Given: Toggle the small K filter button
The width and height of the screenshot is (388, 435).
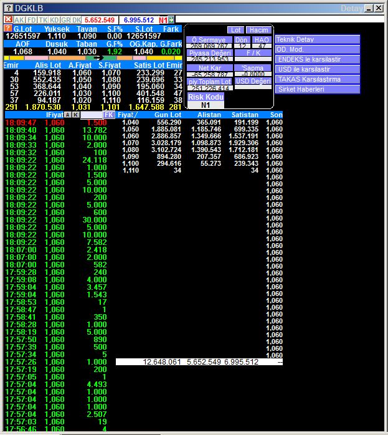Looking at the screenshot, I should (x=75, y=115).
